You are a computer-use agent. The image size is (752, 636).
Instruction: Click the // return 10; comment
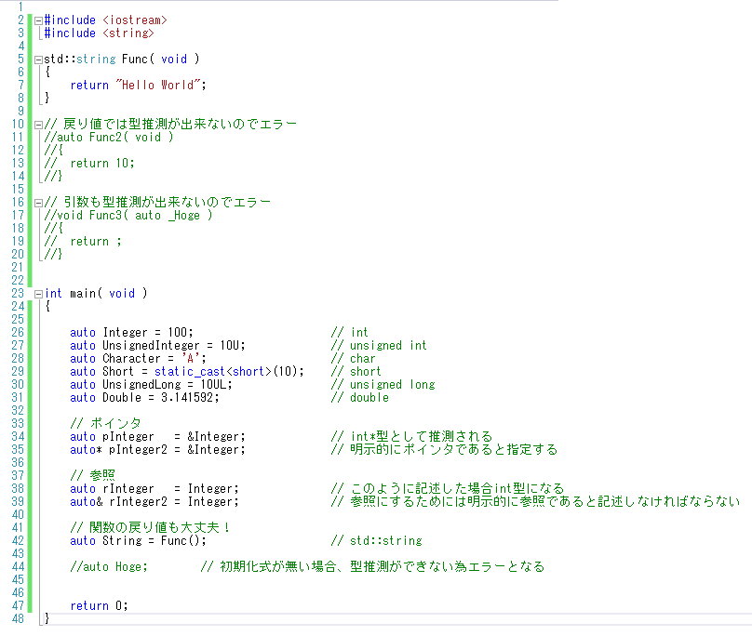click(x=89, y=164)
